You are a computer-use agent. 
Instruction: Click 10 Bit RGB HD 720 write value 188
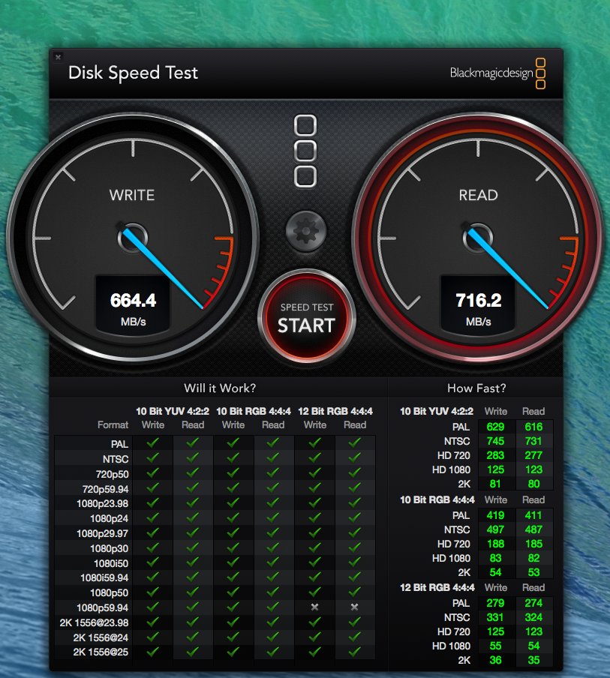click(495, 544)
